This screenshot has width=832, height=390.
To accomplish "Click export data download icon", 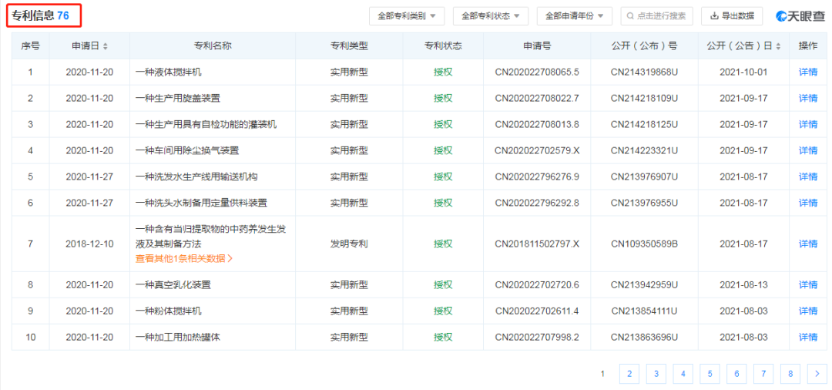I will (x=714, y=16).
